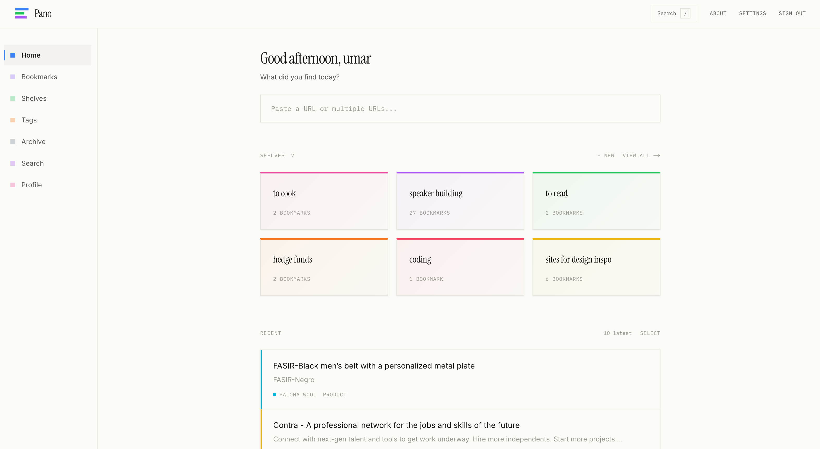The image size is (820, 449).
Task: Click the orange Tags icon
Action: coord(13,120)
